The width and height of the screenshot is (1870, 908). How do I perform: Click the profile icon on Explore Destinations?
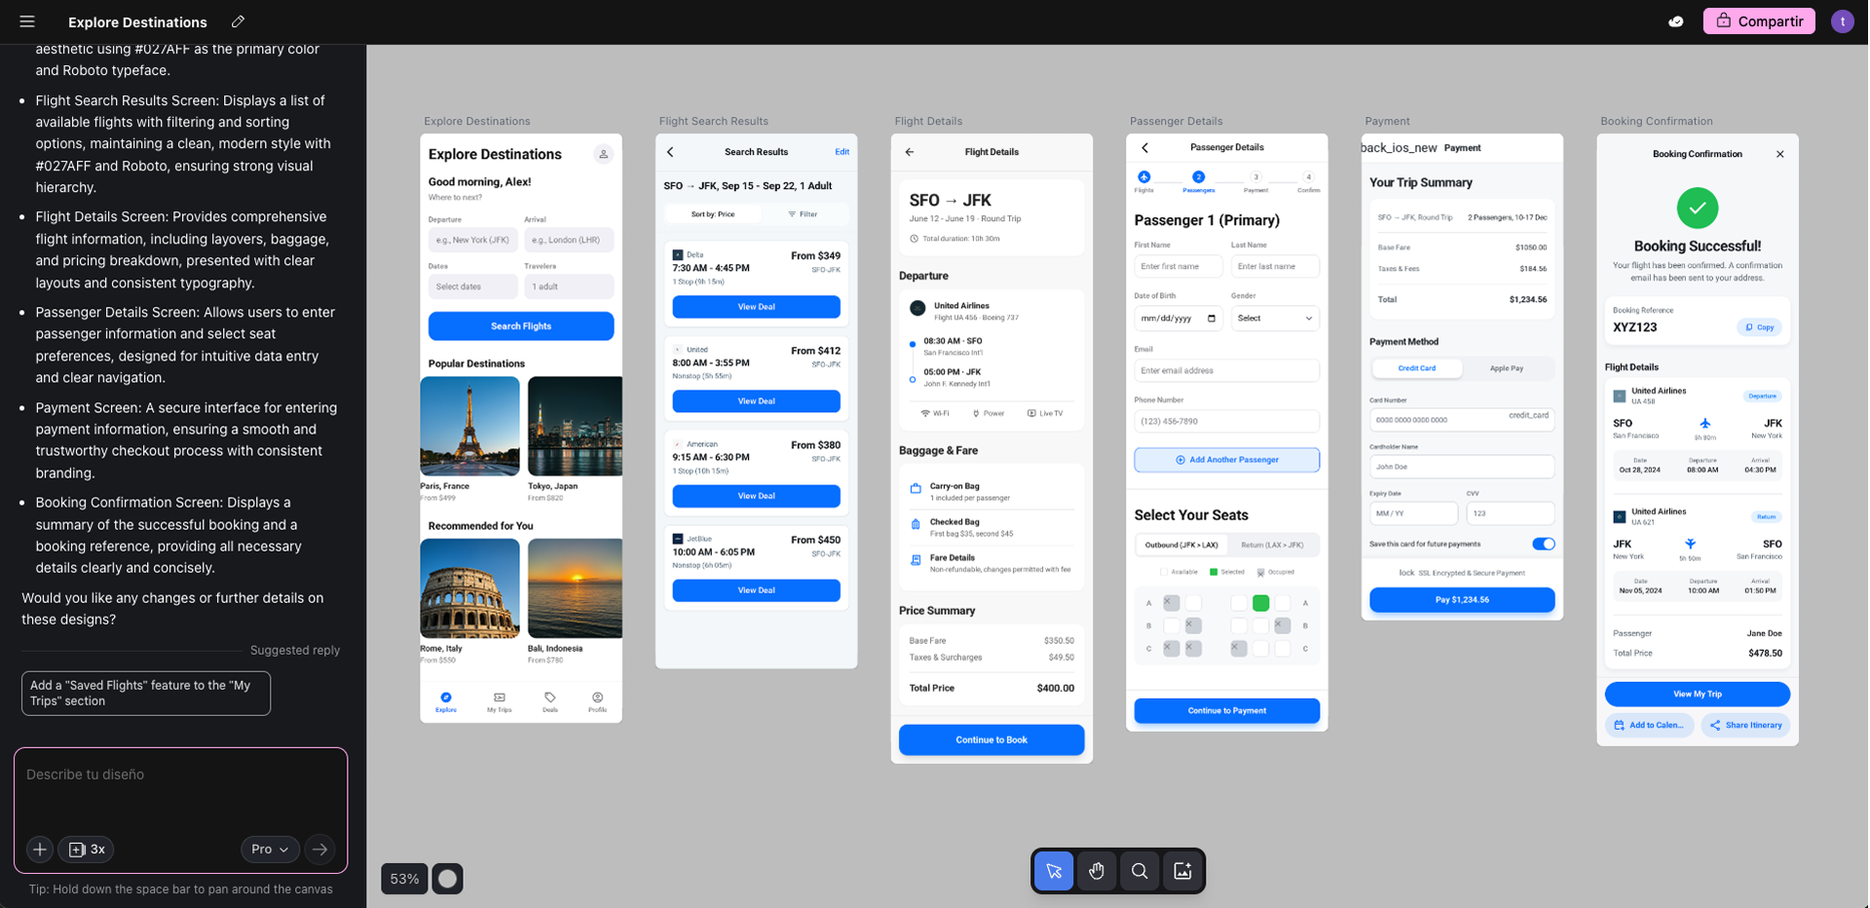[x=604, y=154]
